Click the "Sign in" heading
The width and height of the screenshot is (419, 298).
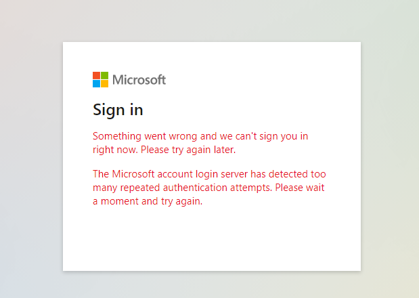(x=118, y=110)
